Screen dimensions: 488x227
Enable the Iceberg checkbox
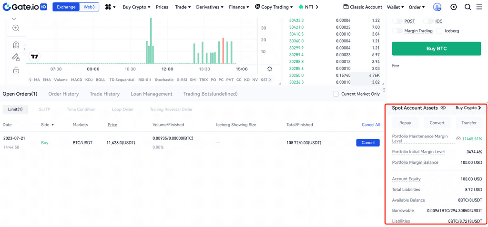(439, 31)
